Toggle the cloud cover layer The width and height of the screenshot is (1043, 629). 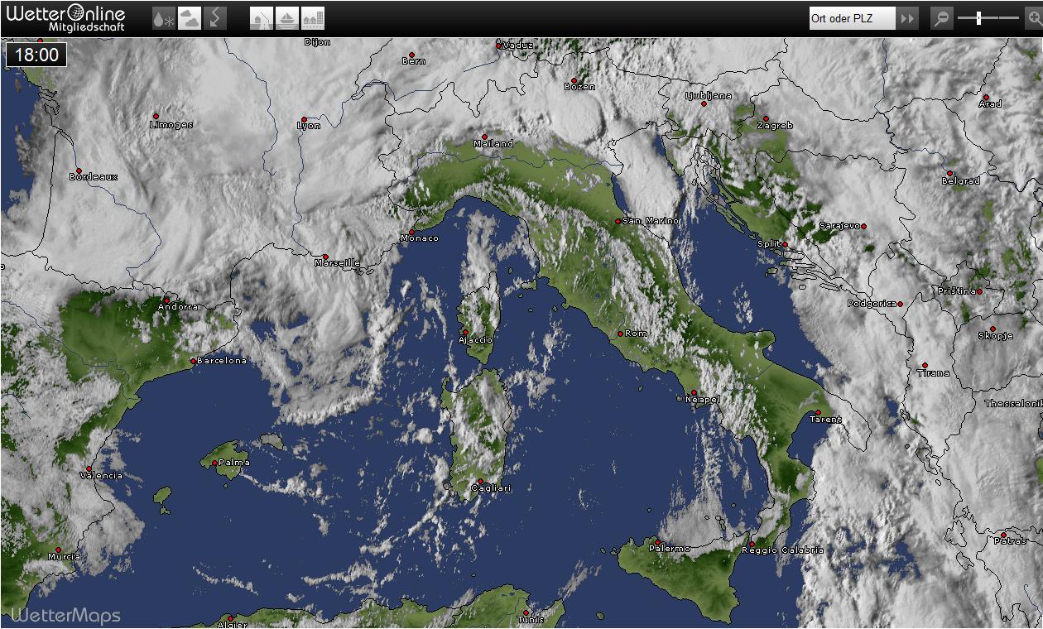[190, 19]
